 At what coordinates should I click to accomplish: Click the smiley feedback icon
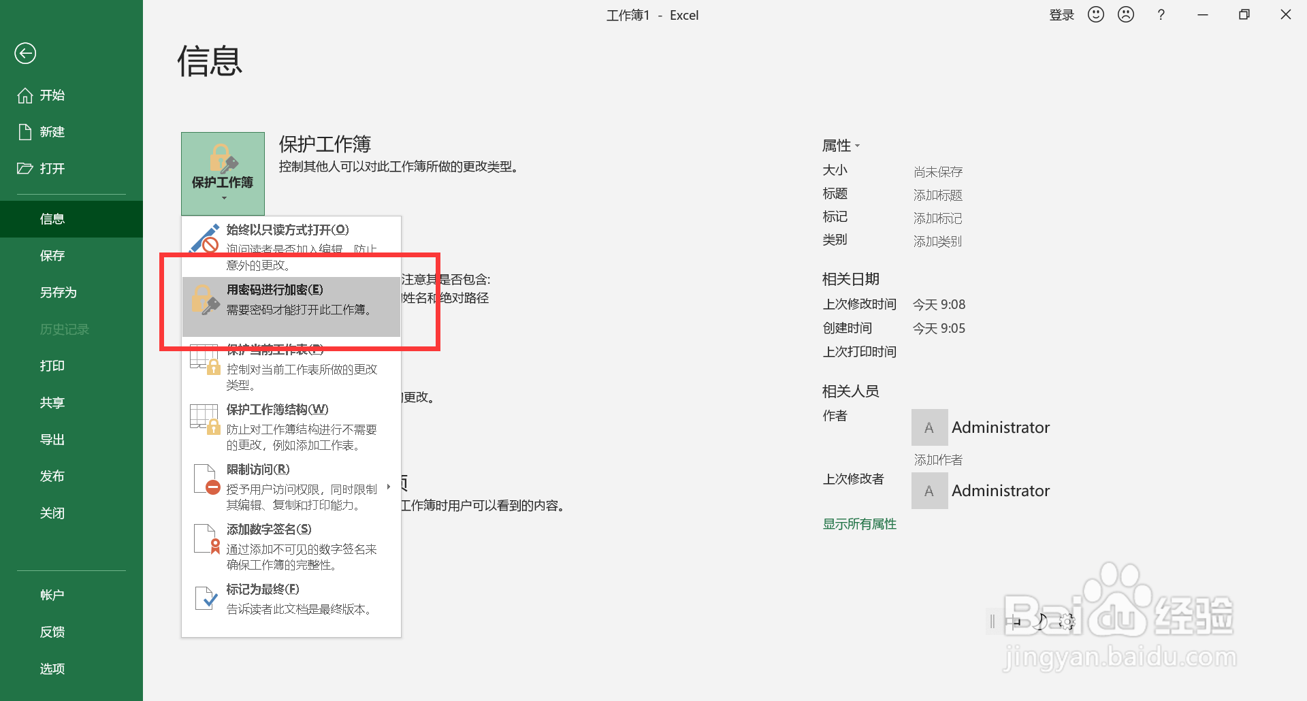(1095, 14)
